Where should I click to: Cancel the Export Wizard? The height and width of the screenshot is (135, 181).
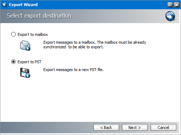163,128
